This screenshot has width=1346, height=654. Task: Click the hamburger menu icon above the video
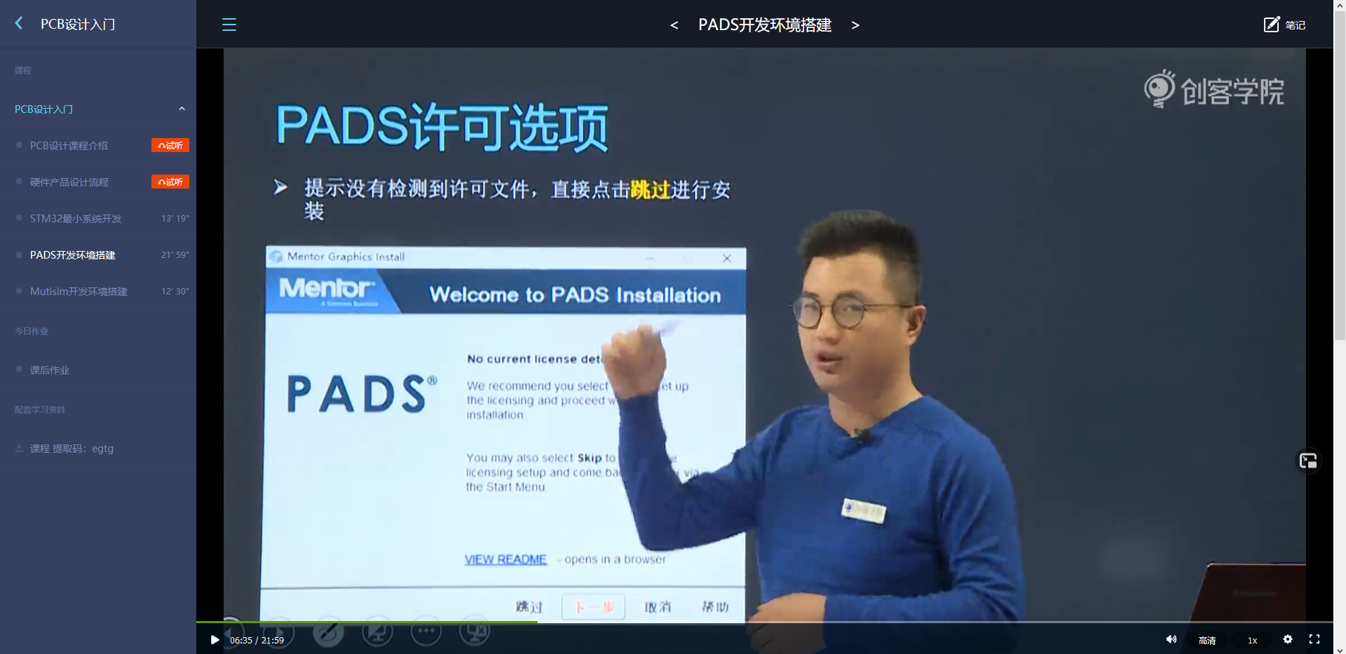pyautogui.click(x=229, y=25)
